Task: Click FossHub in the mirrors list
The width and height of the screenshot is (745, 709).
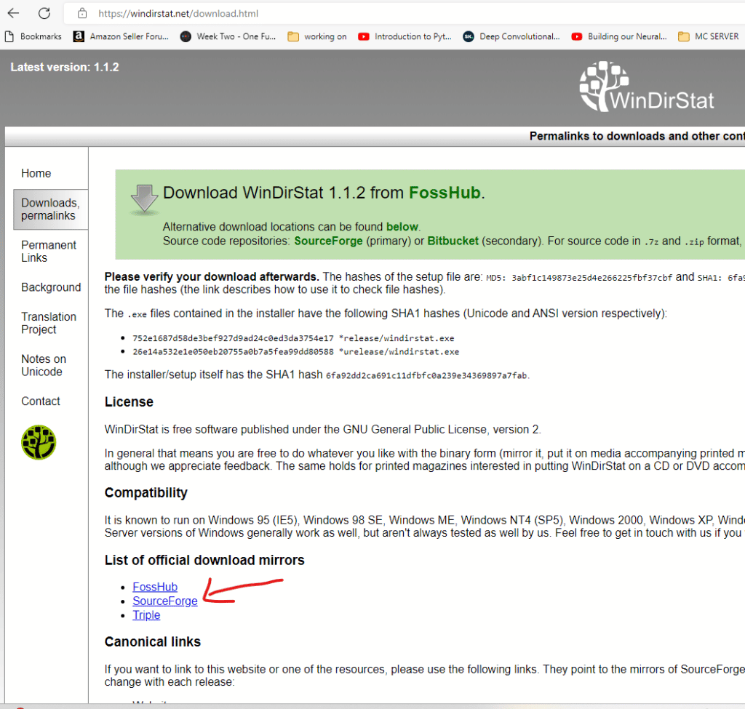Action: [155, 587]
